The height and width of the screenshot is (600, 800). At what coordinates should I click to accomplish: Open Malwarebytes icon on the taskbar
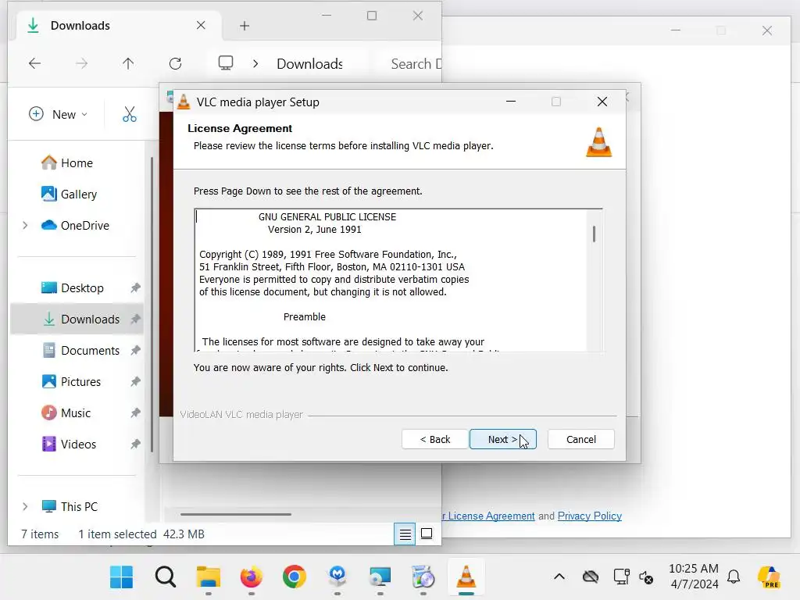point(337,577)
